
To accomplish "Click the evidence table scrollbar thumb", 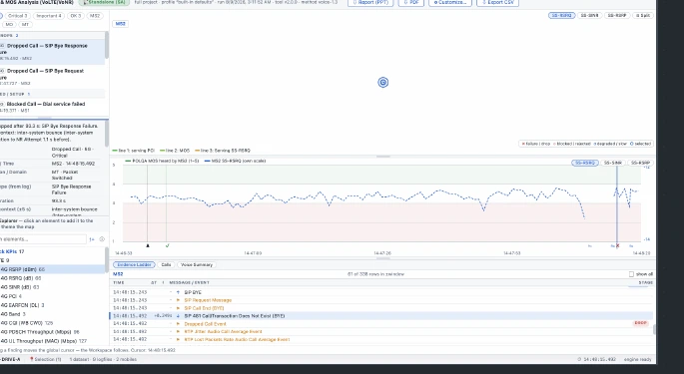I will 654,329.
